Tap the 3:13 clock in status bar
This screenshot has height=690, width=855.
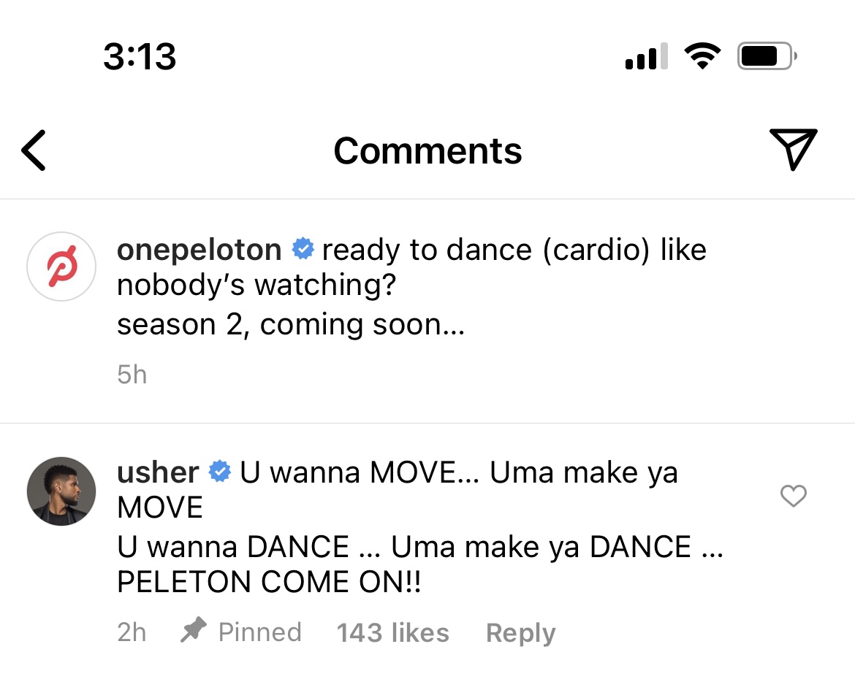(140, 56)
